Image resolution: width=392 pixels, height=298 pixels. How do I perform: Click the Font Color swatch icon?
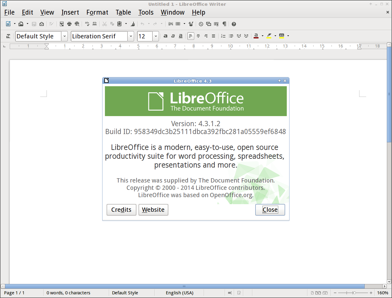tap(256, 36)
